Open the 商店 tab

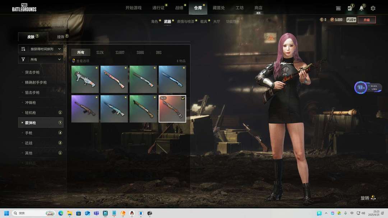pyautogui.click(x=258, y=8)
